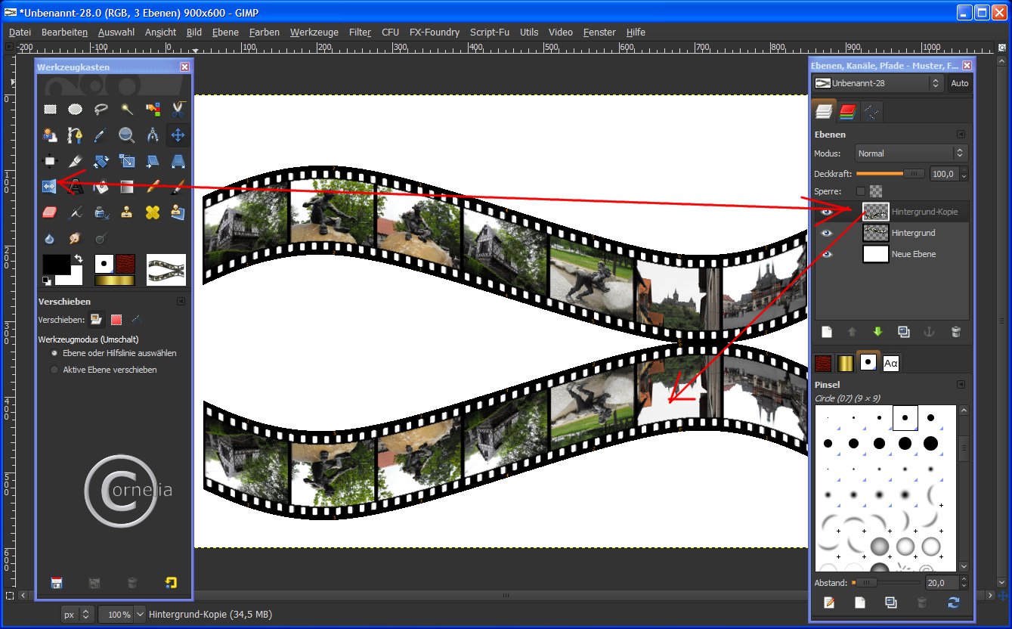Viewport: 1012px width, 629px height.
Task: Switch to the Channels tab
Action: pos(848,112)
